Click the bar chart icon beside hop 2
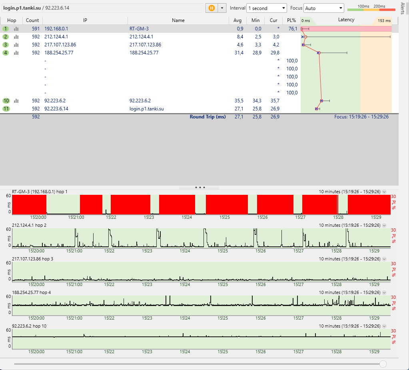Viewport: 409px width, 370px height. tap(16, 37)
